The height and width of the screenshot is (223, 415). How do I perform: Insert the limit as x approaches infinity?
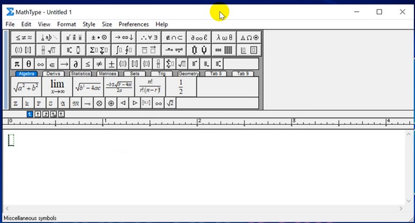(57, 87)
